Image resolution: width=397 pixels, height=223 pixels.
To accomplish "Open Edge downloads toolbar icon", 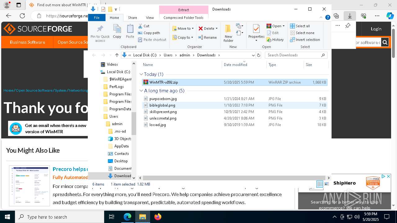I will (x=350, y=16).
